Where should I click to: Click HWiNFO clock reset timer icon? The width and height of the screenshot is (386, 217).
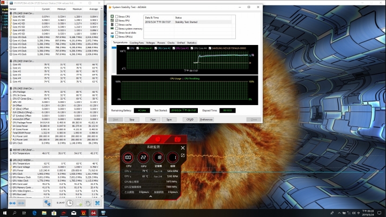70,203
